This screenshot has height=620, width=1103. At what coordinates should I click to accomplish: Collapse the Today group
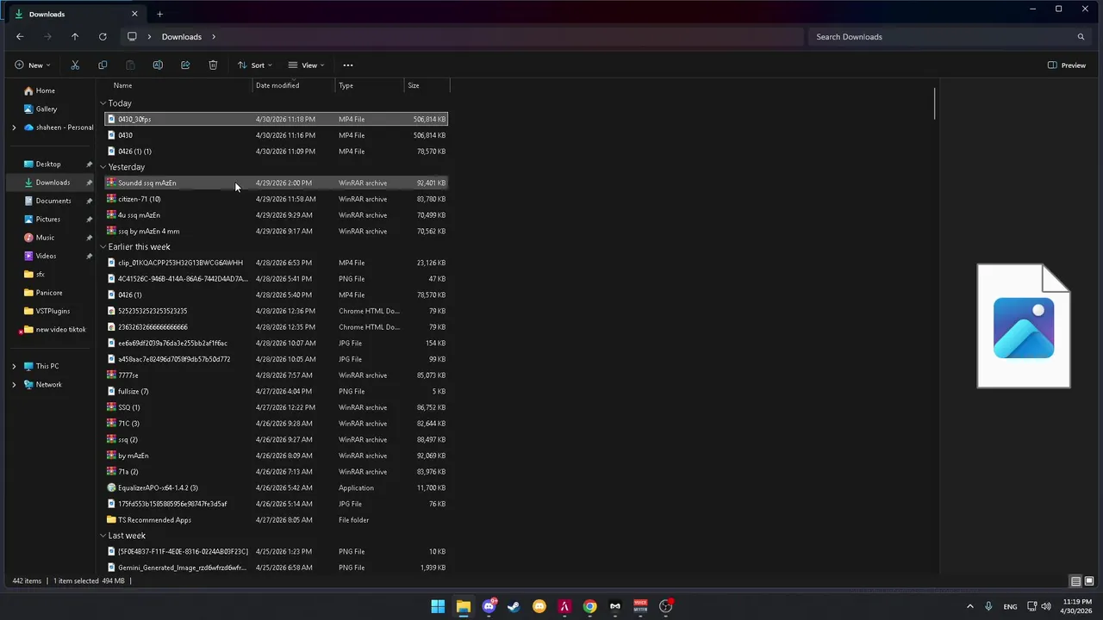(103, 103)
